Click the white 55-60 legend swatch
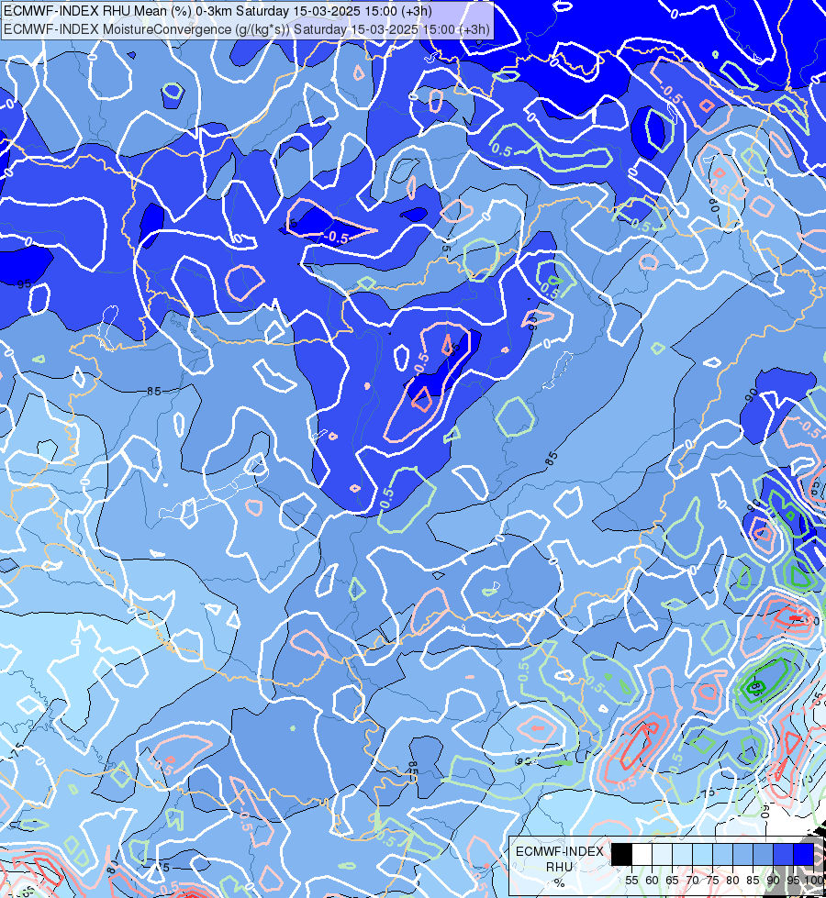The height and width of the screenshot is (898, 826). coord(642,854)
